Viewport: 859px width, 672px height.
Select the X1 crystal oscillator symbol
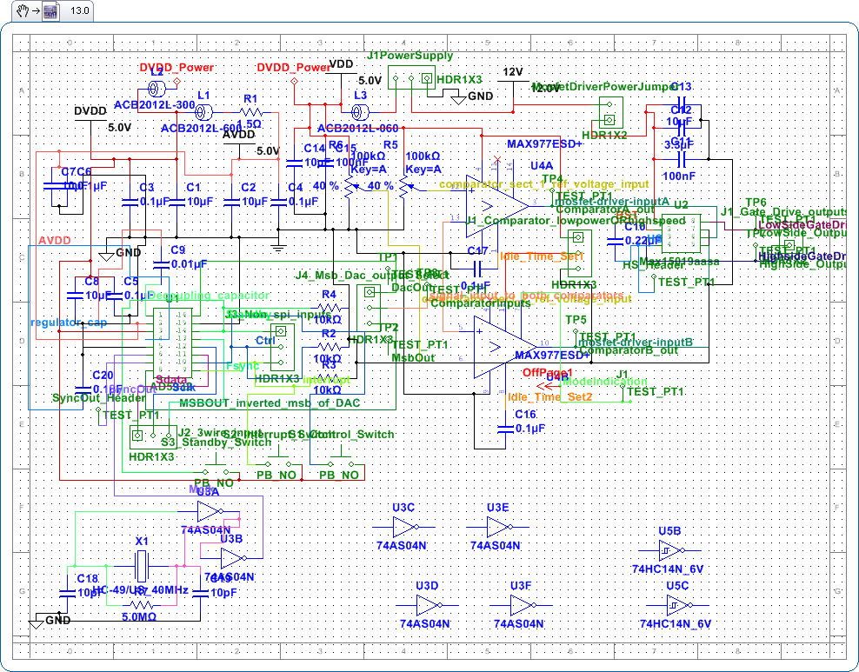[142, 566]
